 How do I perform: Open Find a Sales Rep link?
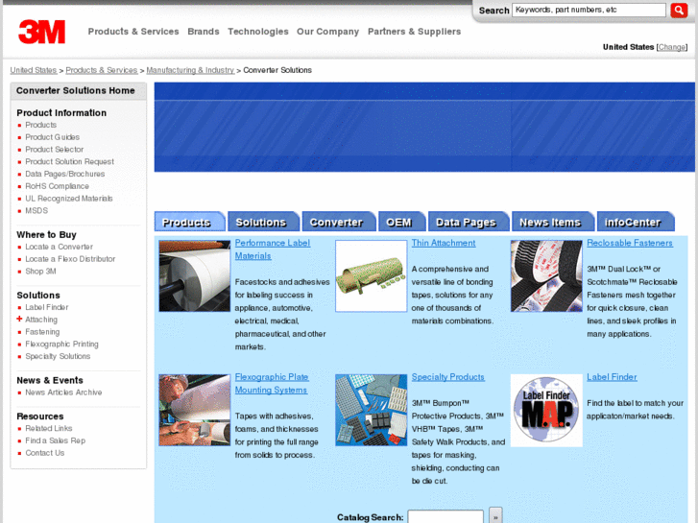coord(55,440)
